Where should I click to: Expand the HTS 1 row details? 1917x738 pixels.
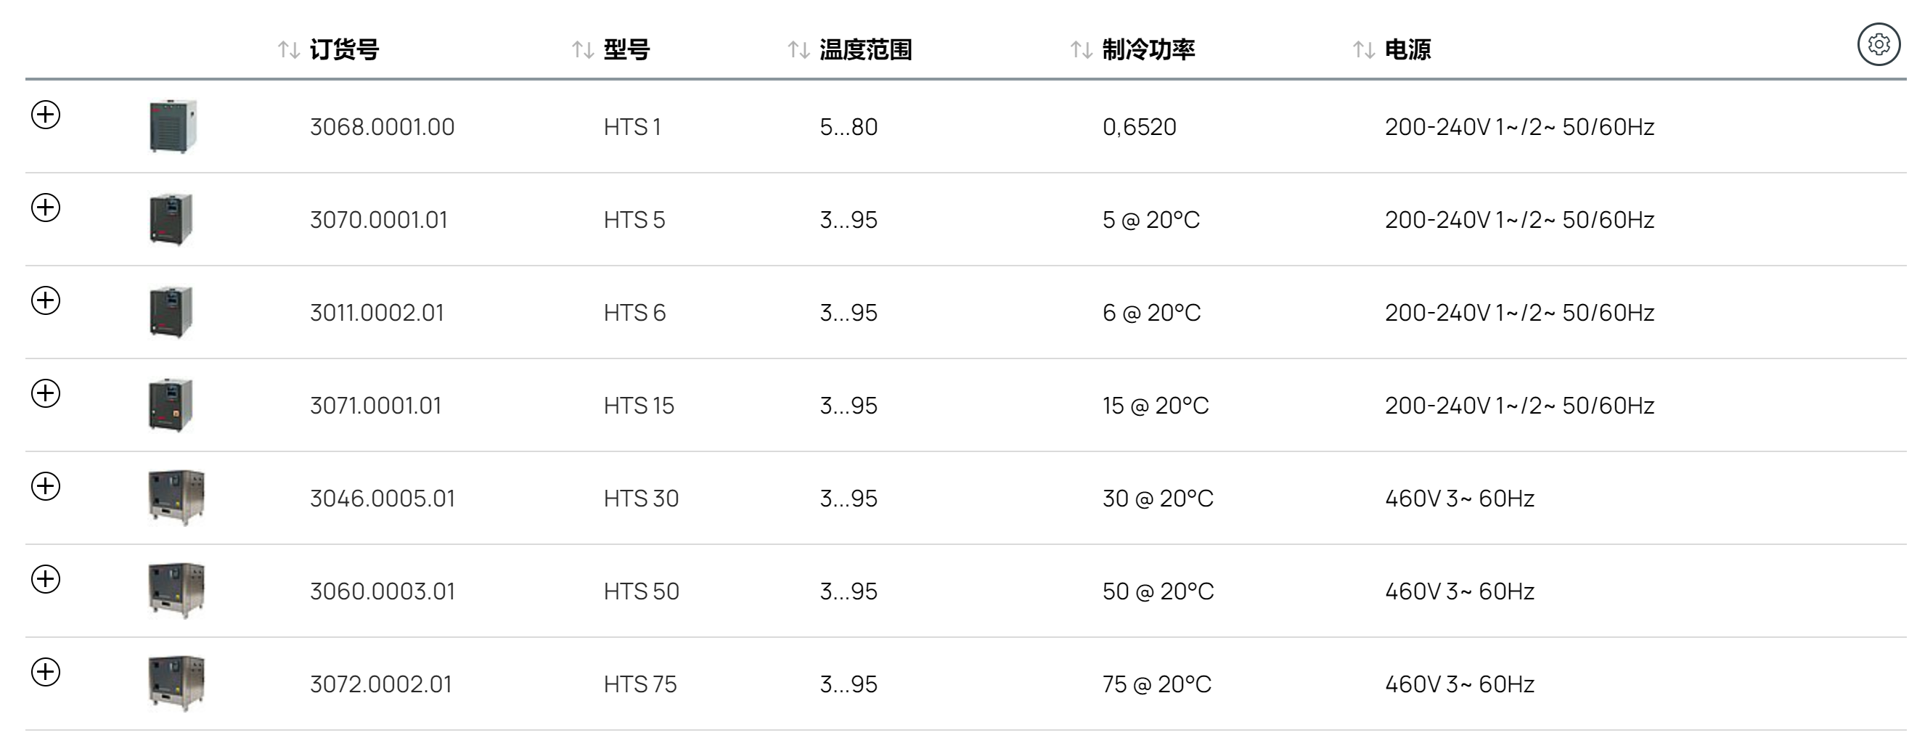click(46, 115)
